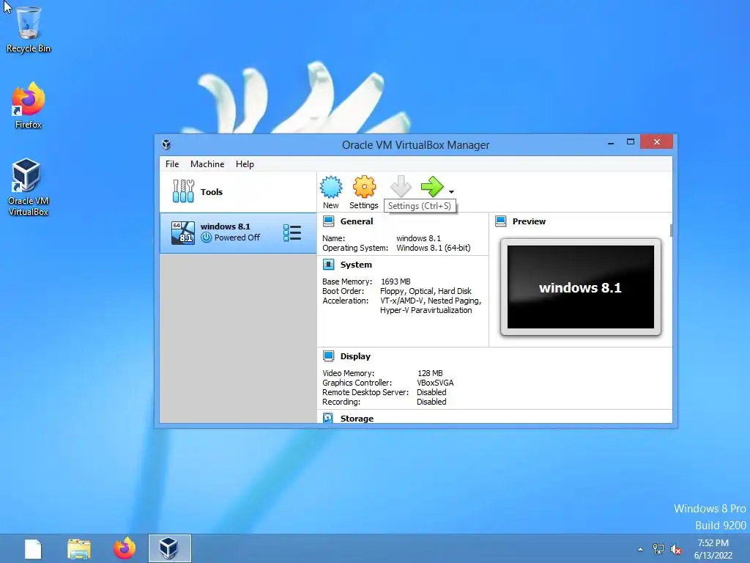Click the greyed-out Discard down-arrow icon
The height and width of the screenshot is (563, 750).
401,186
